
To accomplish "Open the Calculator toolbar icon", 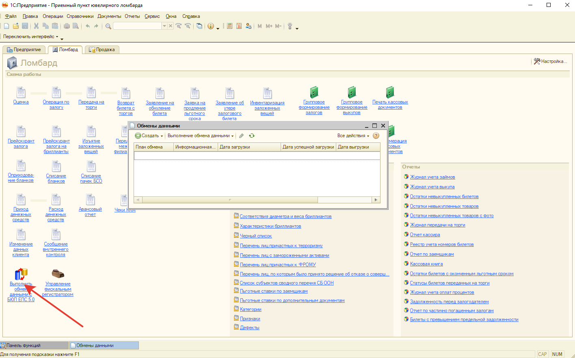I will pyautogui.click(x=229, y=26).
